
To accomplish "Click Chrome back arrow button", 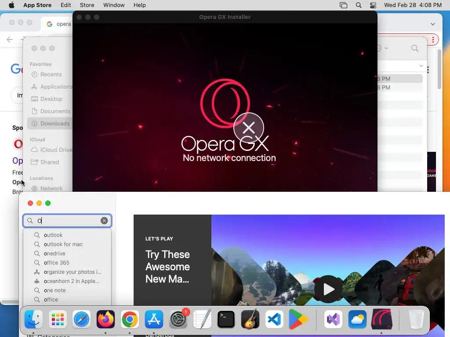I will [10, 39].
